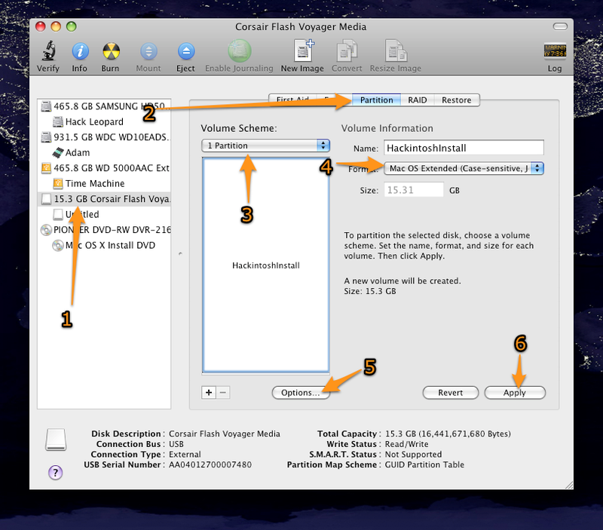
Task: Click the disk icon beside Disk Description
Action: pos(56,440)
